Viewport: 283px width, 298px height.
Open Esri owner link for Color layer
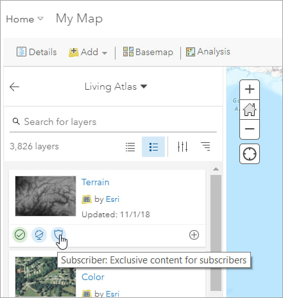(x=112, y=294)
